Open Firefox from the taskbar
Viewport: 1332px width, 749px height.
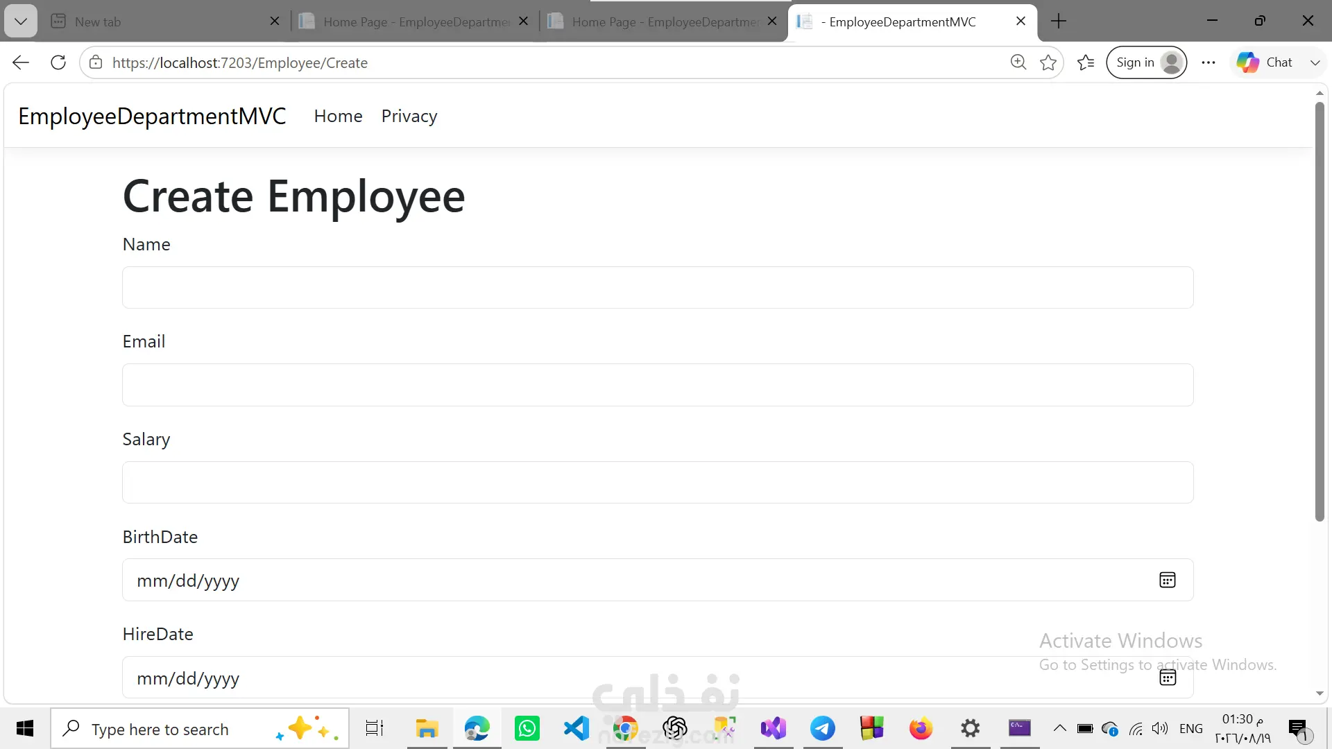[921, 728]
